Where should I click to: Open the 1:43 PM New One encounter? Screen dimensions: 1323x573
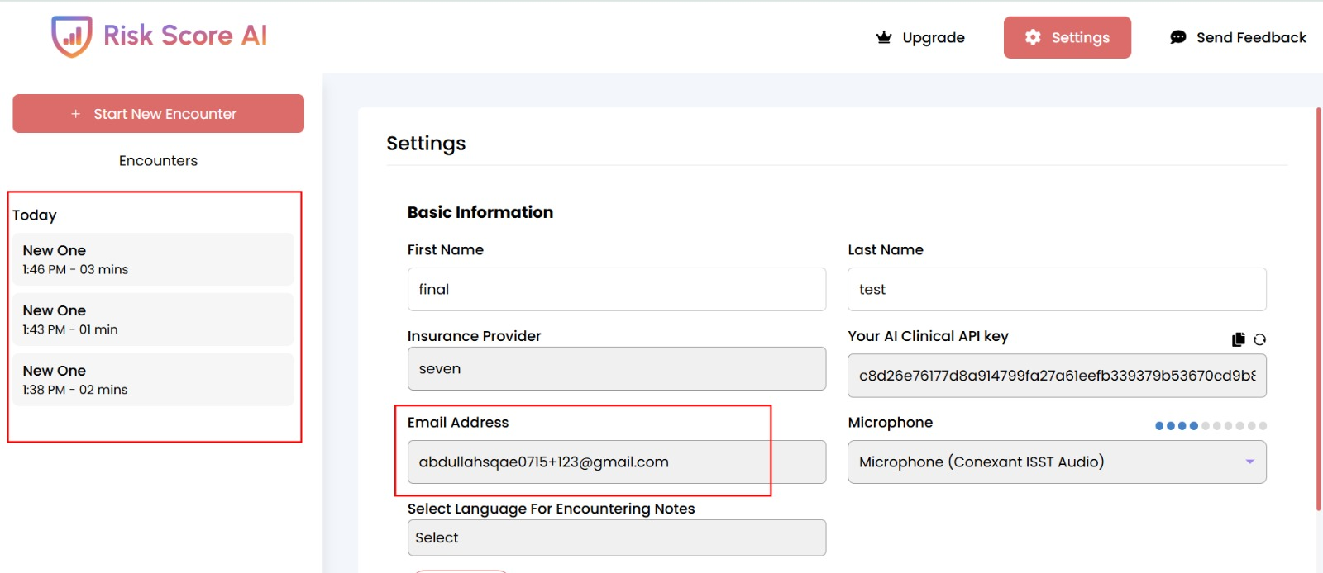click(153, 320)
